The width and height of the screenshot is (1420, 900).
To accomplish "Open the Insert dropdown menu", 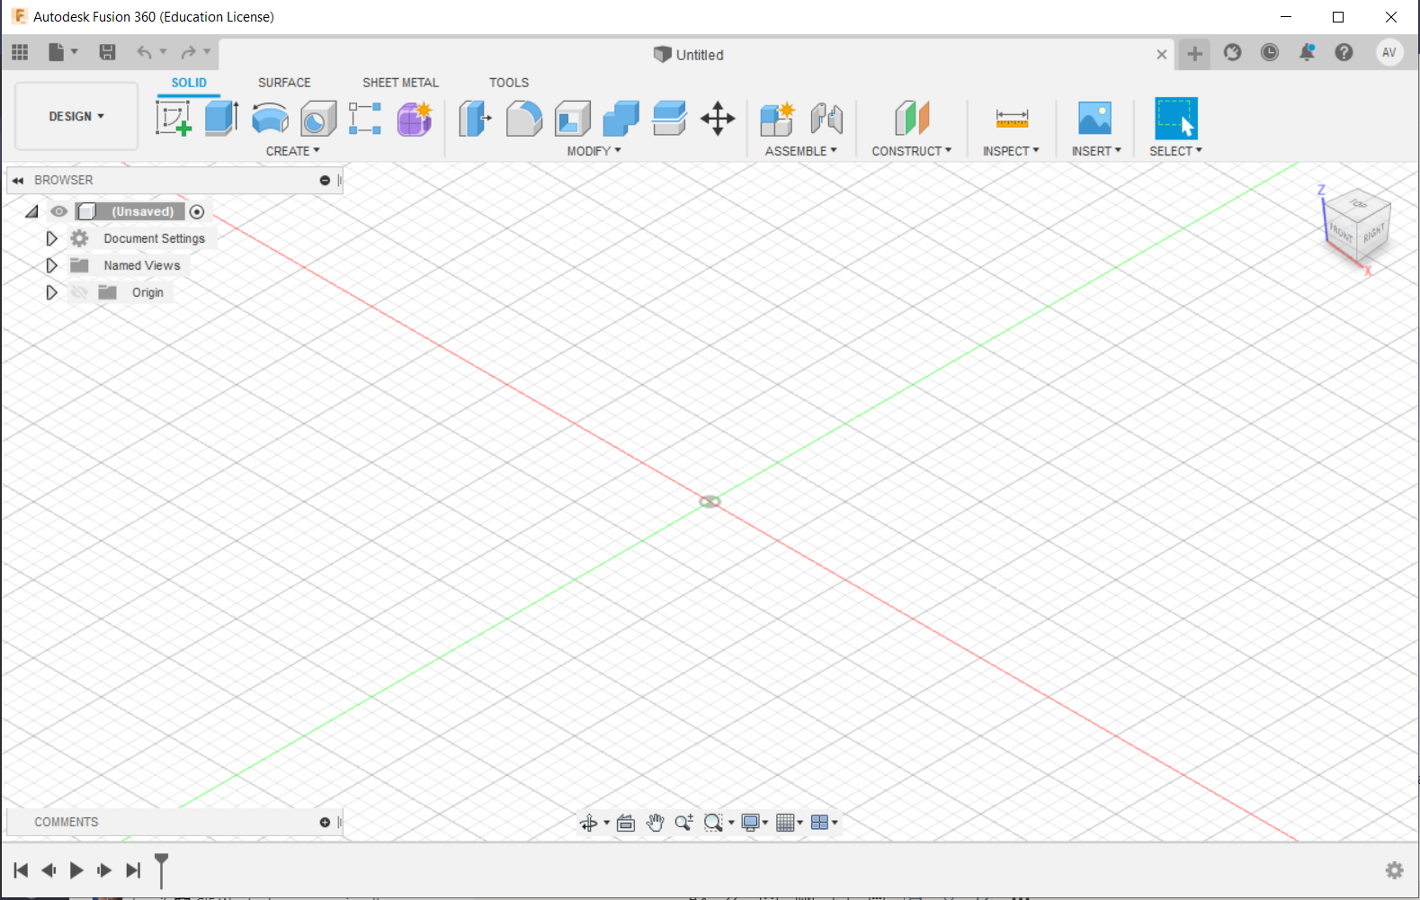I will (1096, 151).
